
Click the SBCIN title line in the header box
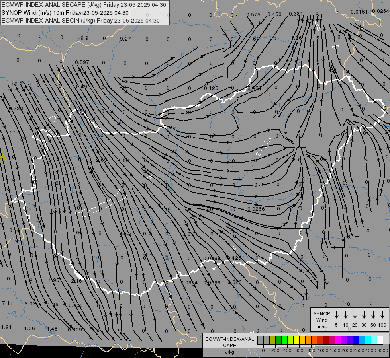(80, 21)
